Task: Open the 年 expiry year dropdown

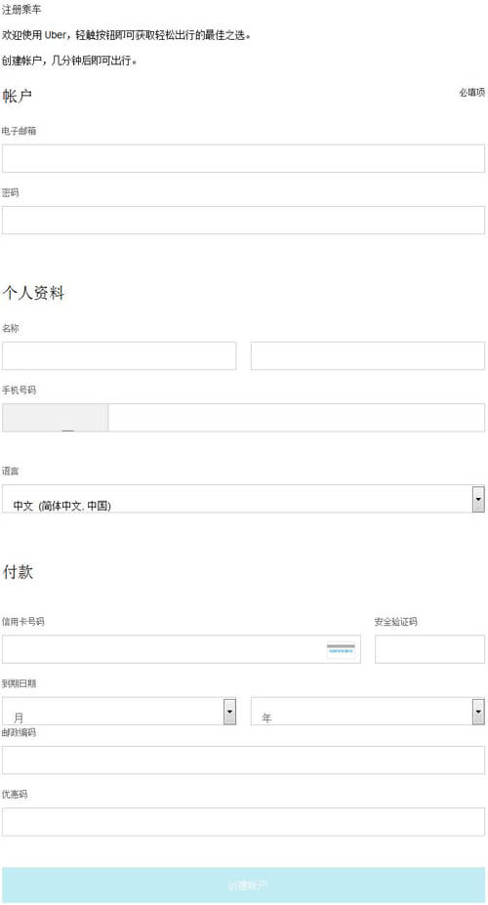Action: [x=367, y=711]
